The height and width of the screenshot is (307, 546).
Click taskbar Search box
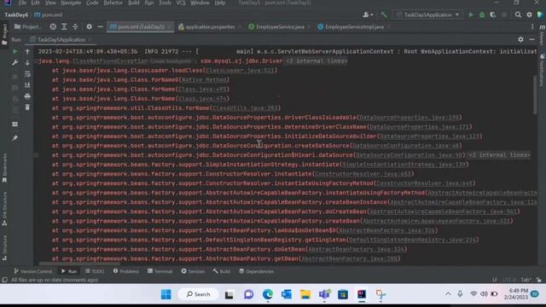pos(198,294)
